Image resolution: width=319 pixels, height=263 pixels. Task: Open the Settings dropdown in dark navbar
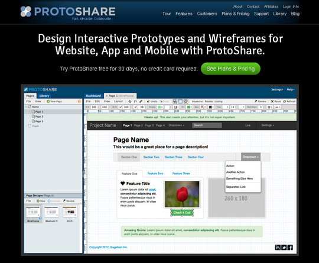pos(268,125)
